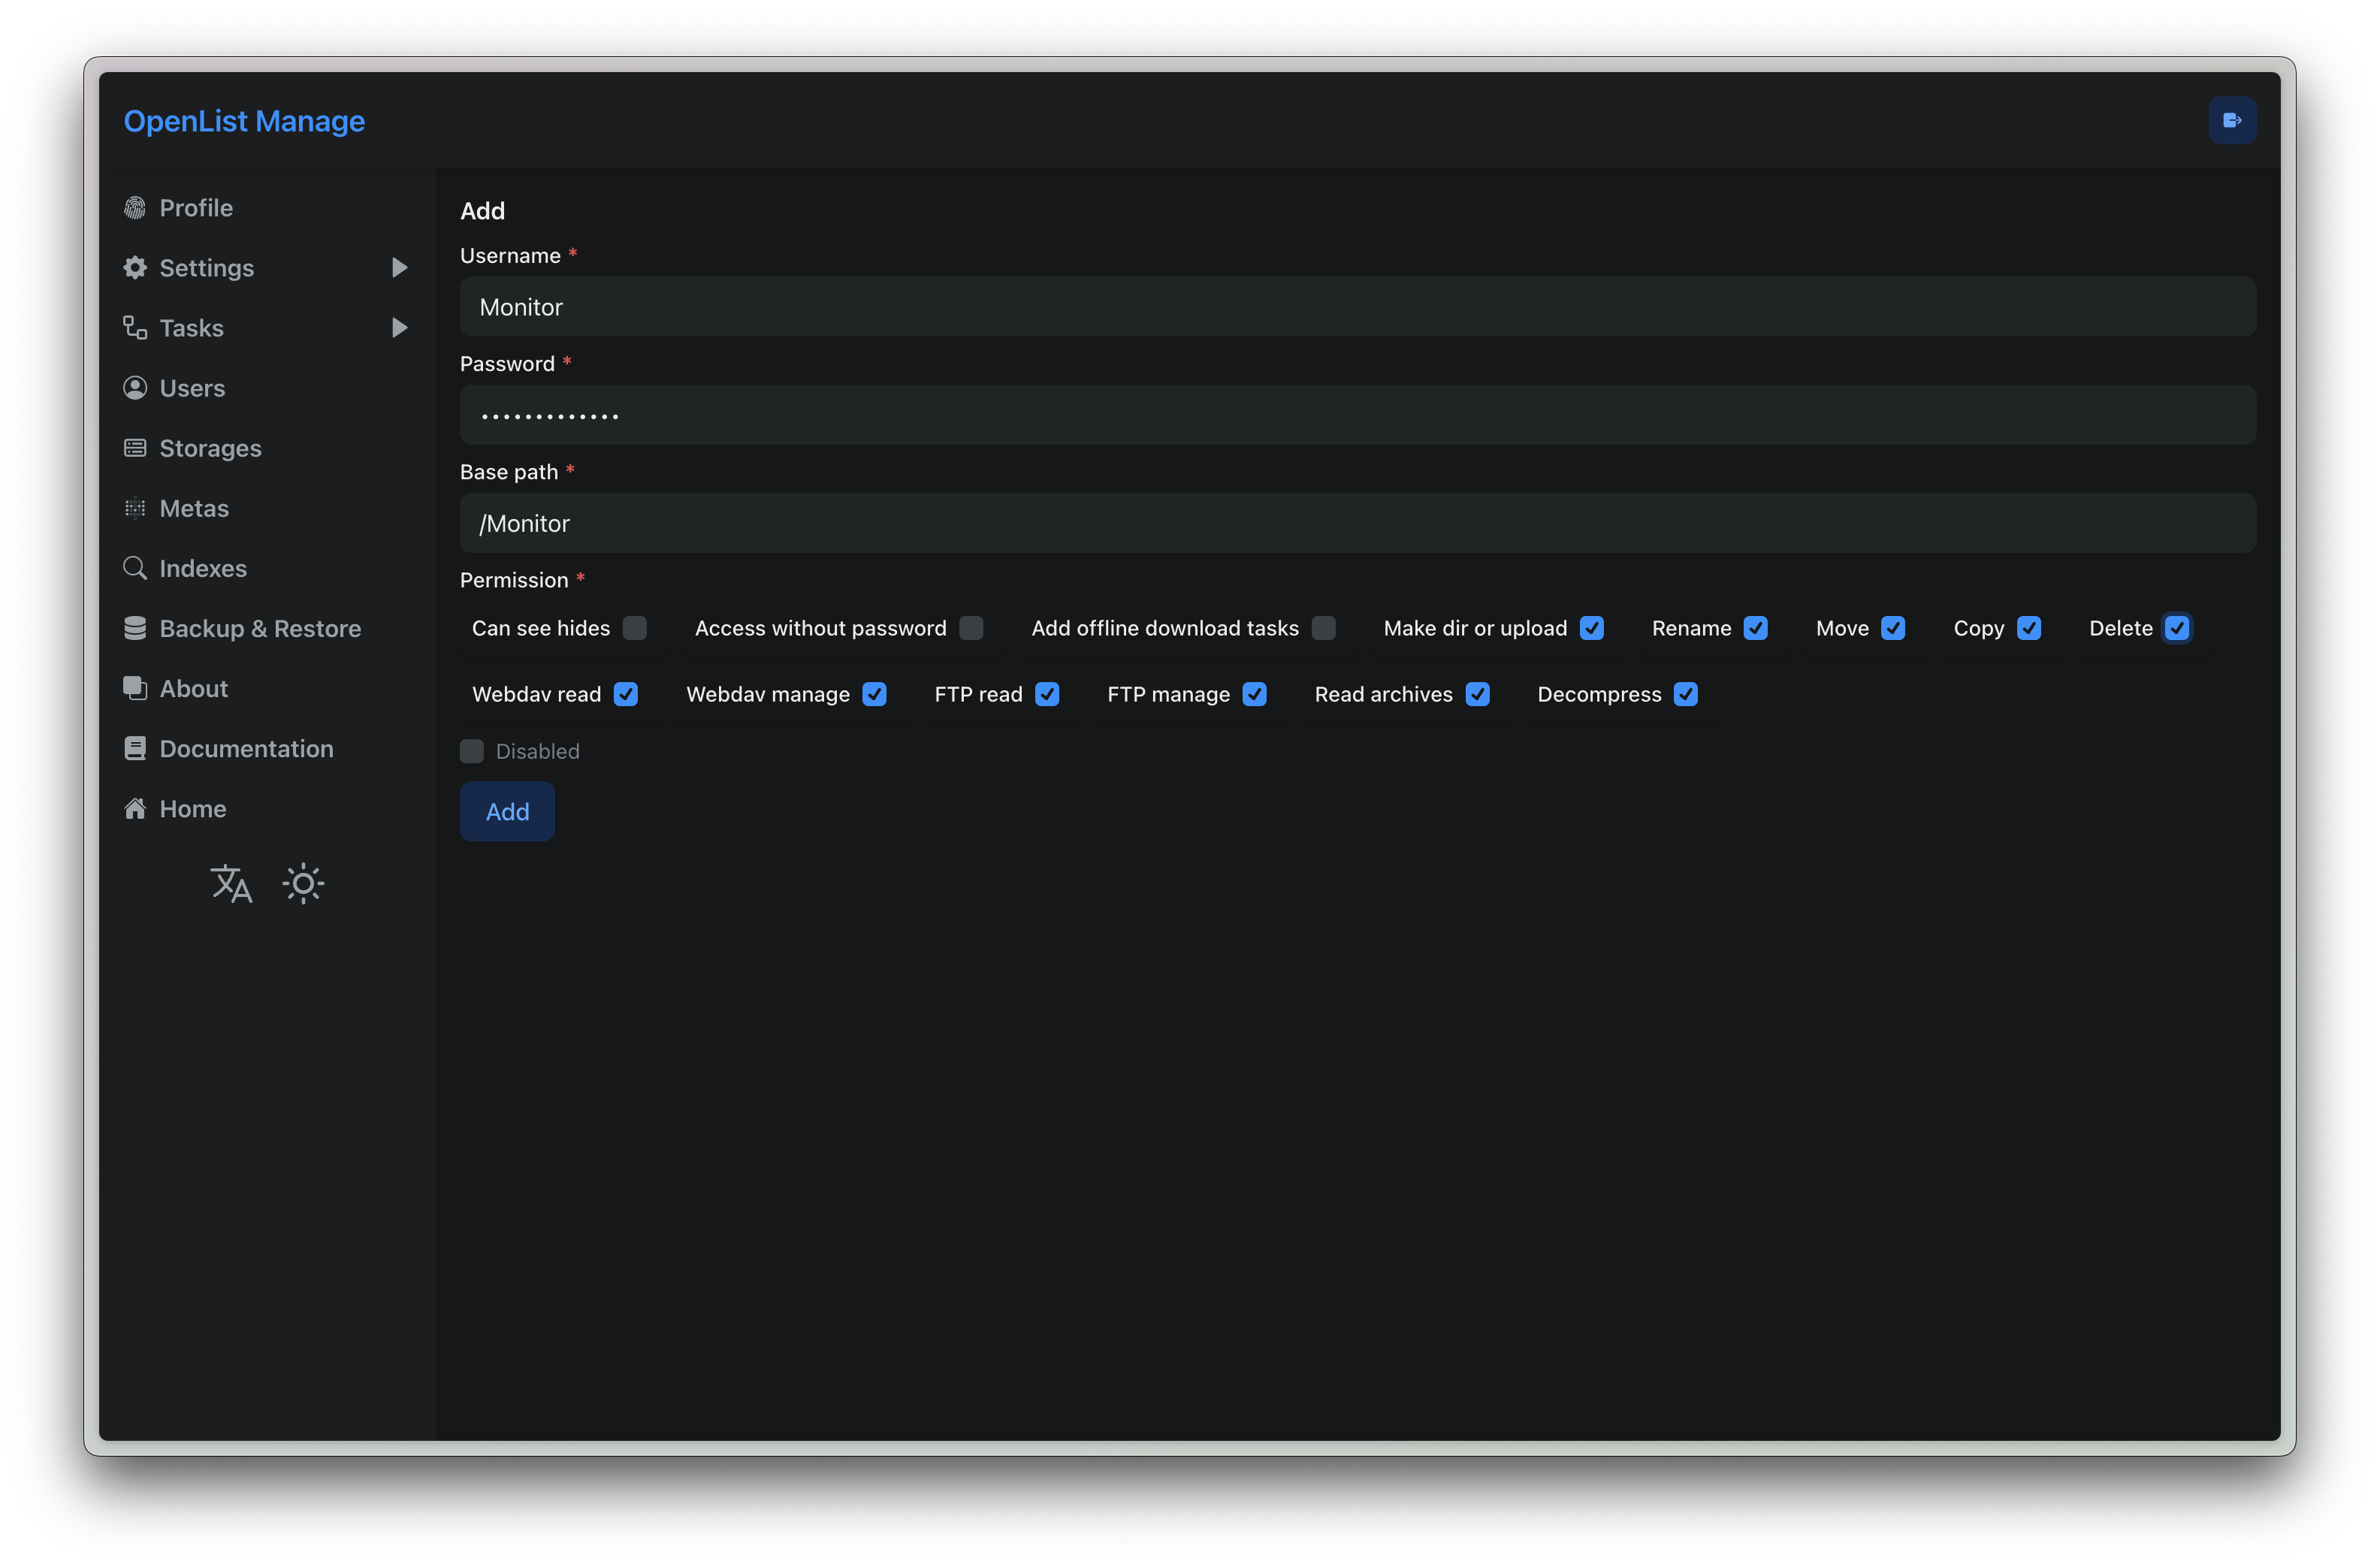Image resolution: width=2380 pixels, height=1567 pixels.
Task: Click the logout icon in header
Action: tap(2231, 120)
